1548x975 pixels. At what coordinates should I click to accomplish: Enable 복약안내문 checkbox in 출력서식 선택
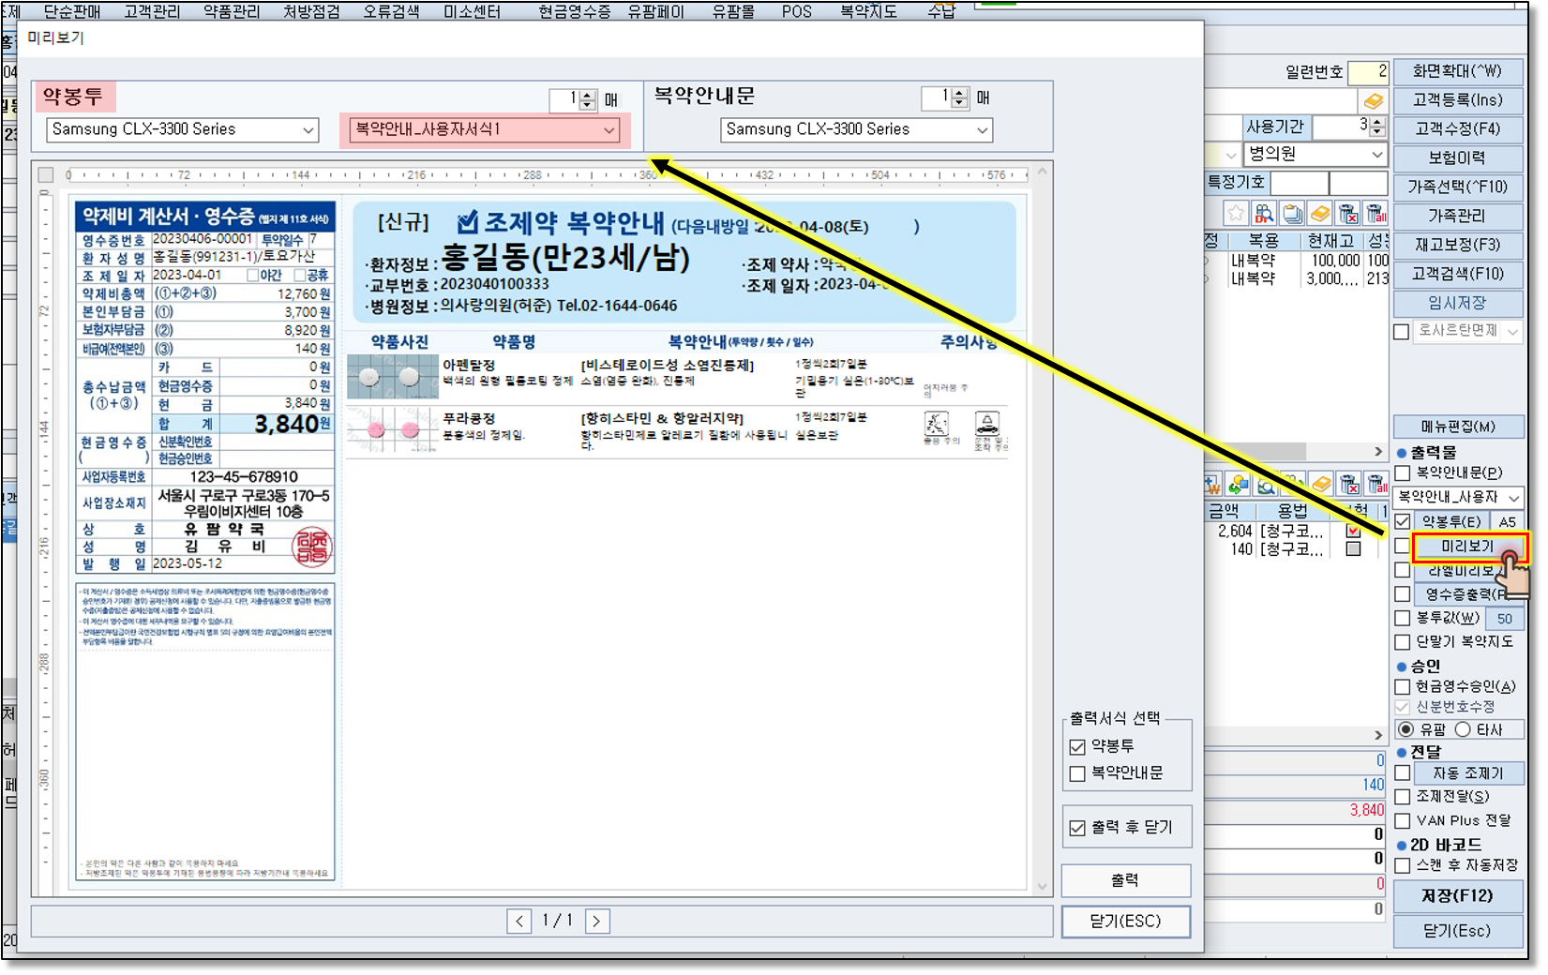1077,773
